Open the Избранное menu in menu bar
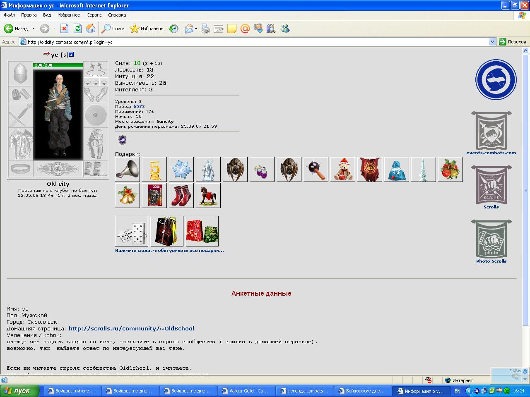The height and width of the screenshot is (397, 530). coord(69,15)
